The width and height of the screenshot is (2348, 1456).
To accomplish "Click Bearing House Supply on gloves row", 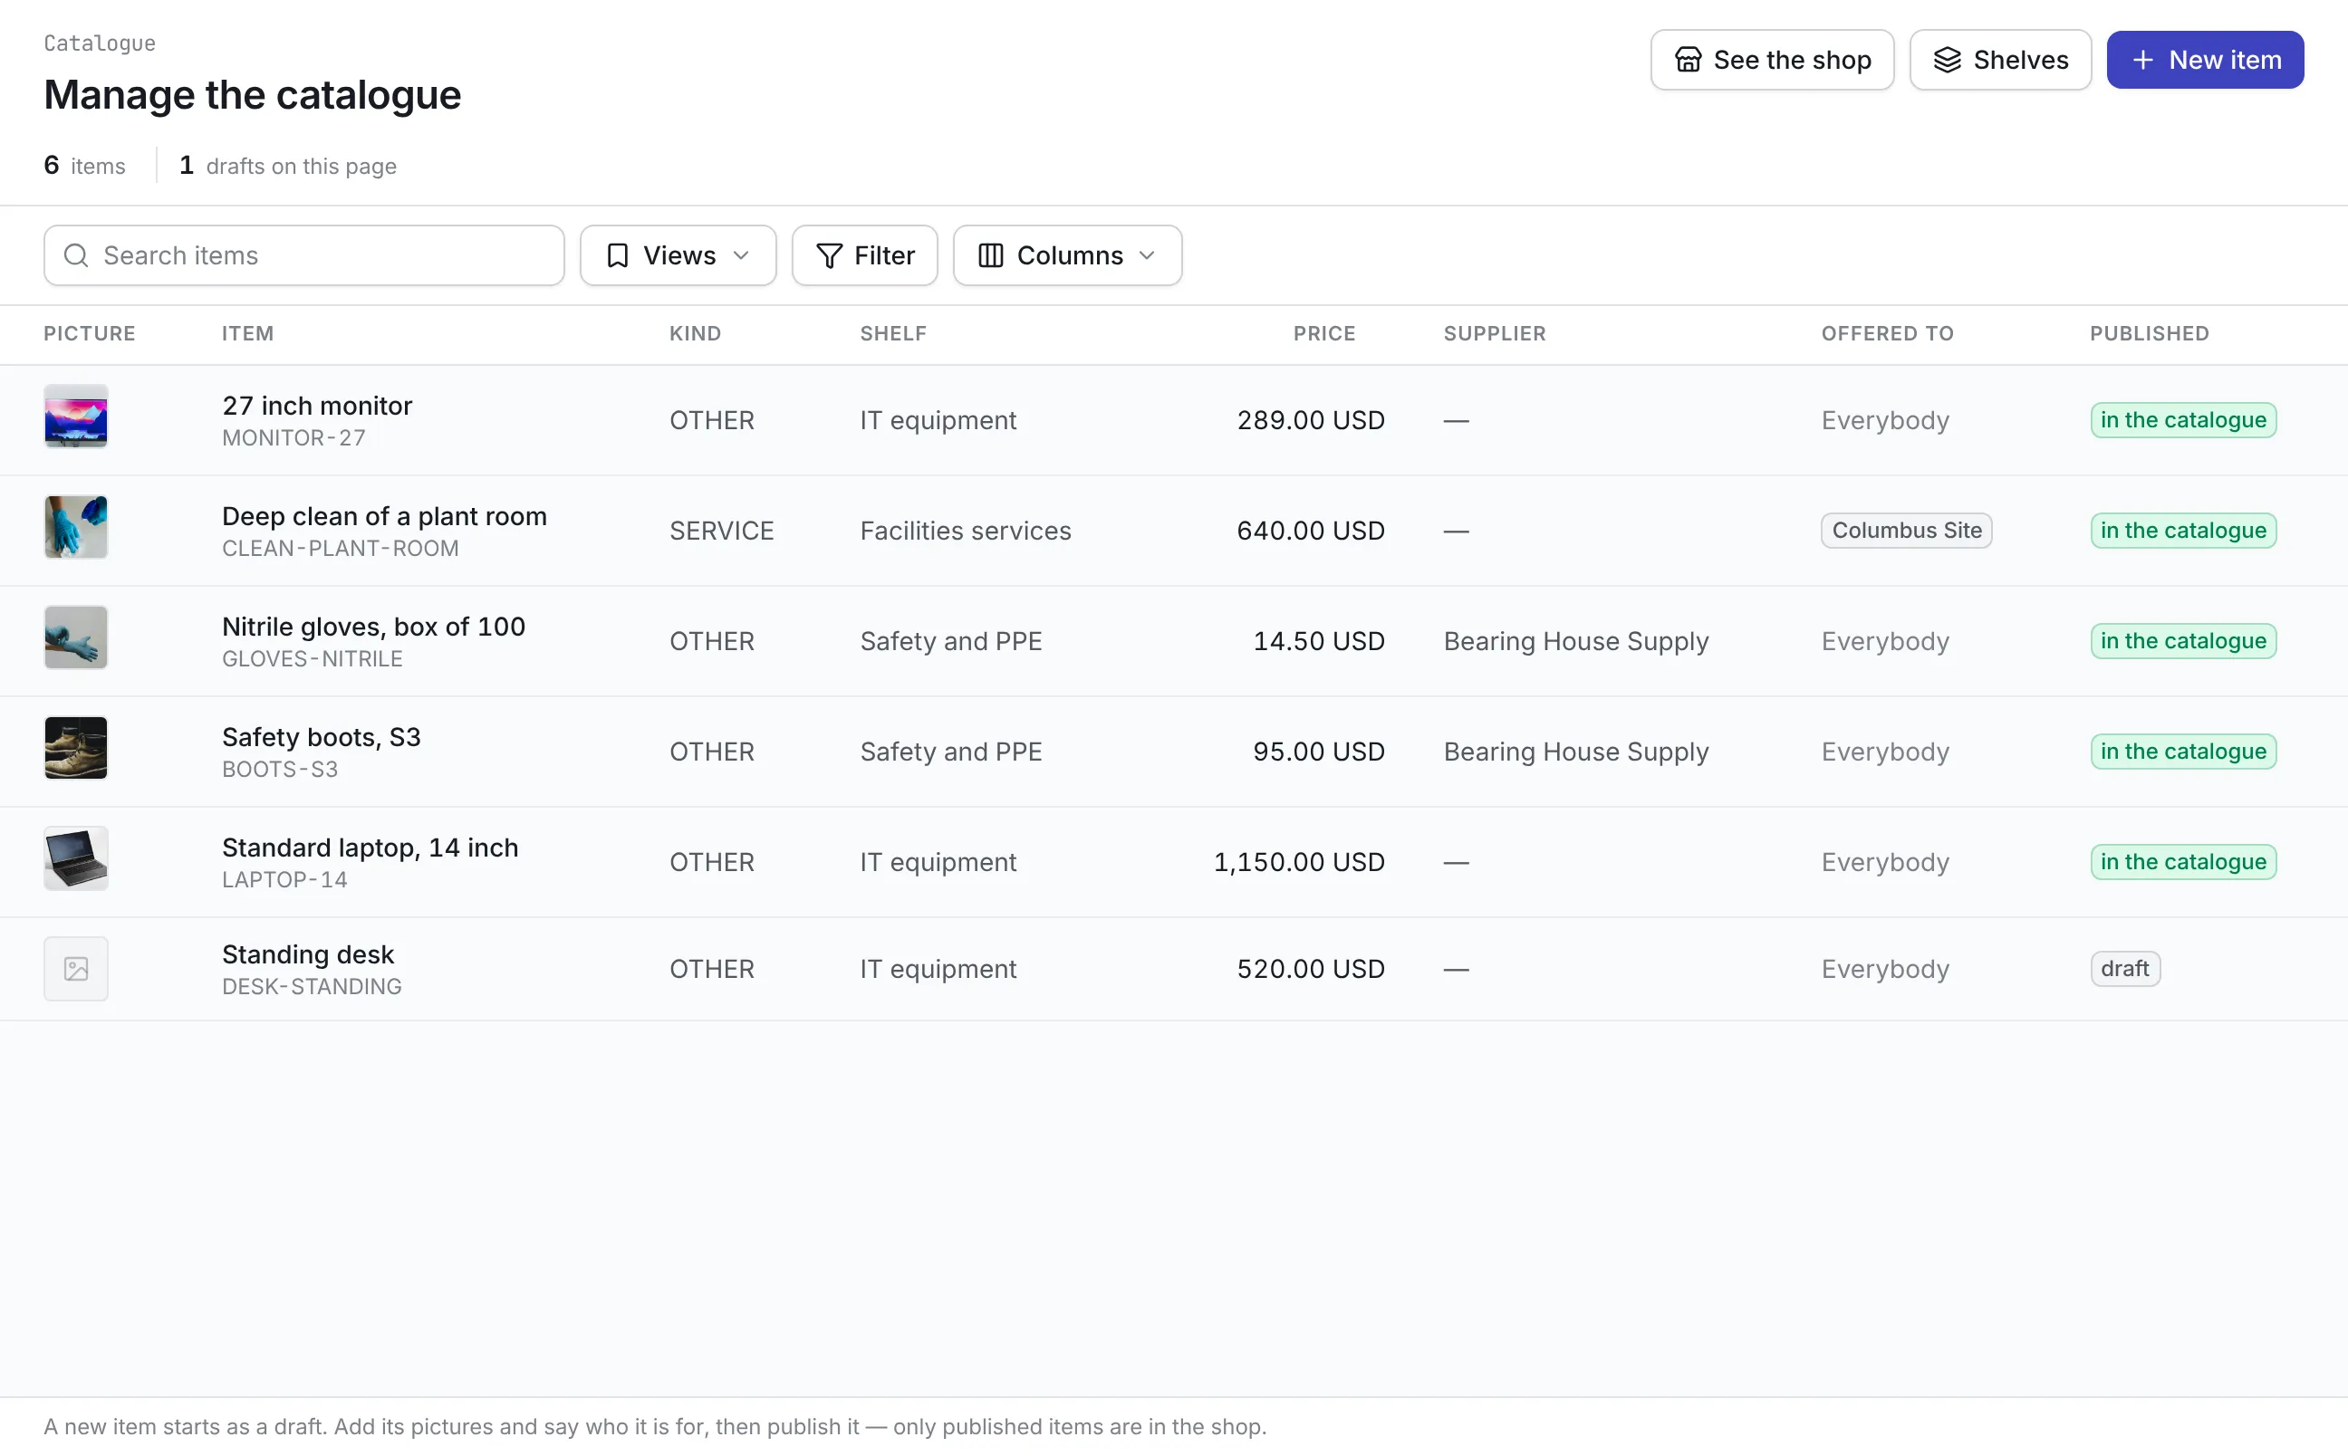I will 1575,641.
